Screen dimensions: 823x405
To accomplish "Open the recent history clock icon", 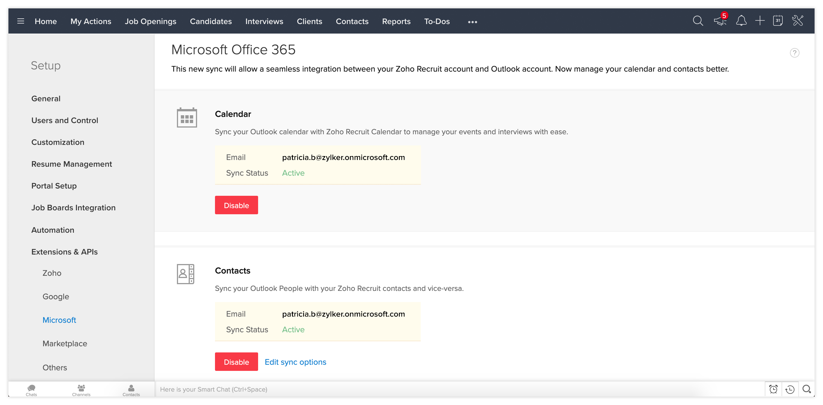I will tap(790, 389).
